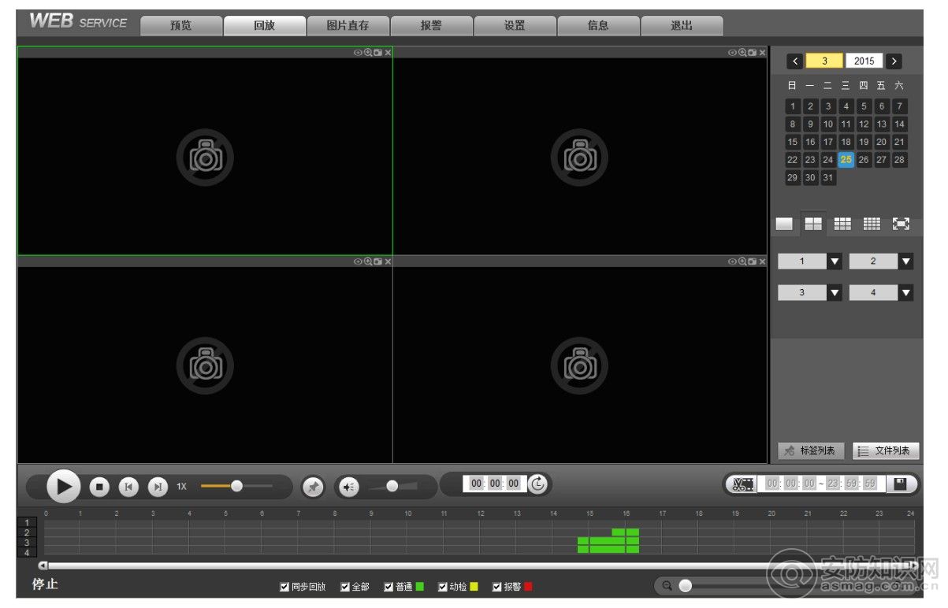Click the 标签列表 button
Screen dimensions: 948x608
click(x=811, y=450)
